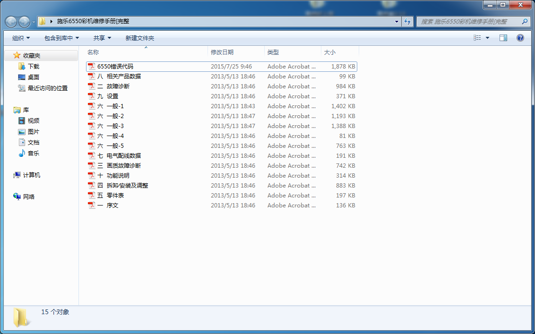
Task: Open the 包含到库中 dropdown menu
Action: tap(62, 38)
